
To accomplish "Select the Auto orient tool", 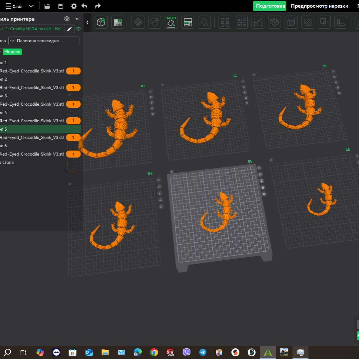I will pos(171,22).
